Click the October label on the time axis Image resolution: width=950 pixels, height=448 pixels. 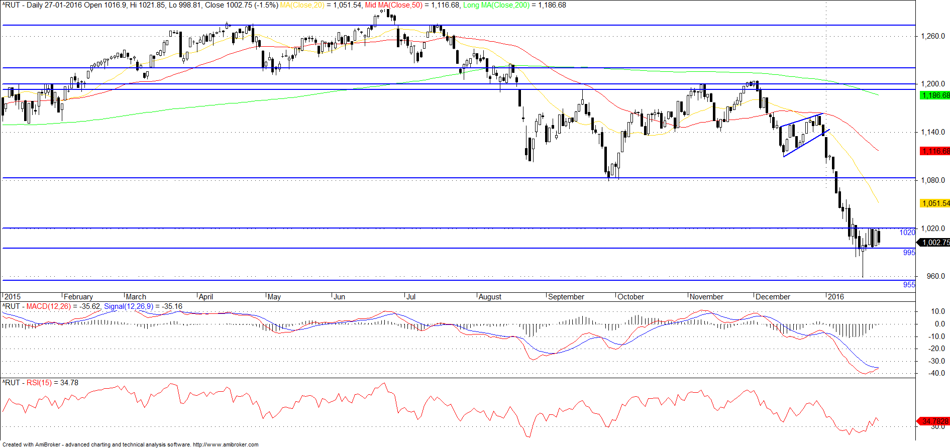coord(630,297)
